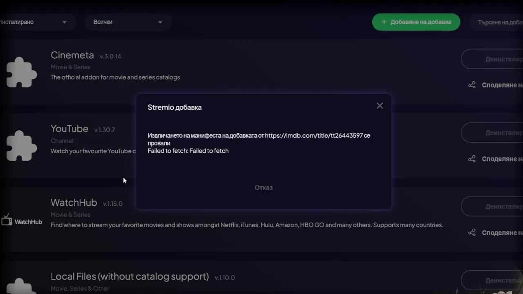Click share icon for YouTube addon
The image size is (523, 294).
pos(472,159)
